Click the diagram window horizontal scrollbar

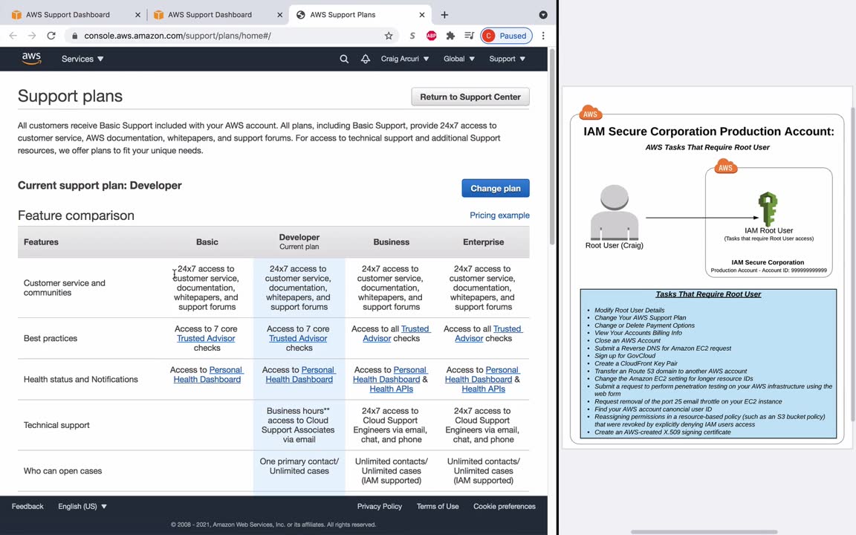704,532
